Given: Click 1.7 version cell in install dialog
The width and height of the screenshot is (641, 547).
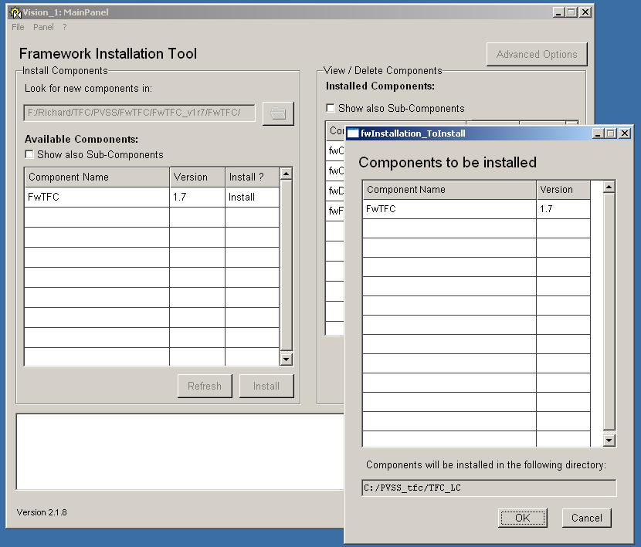Looking at the screenshot, I should click(x=563, y=209).
